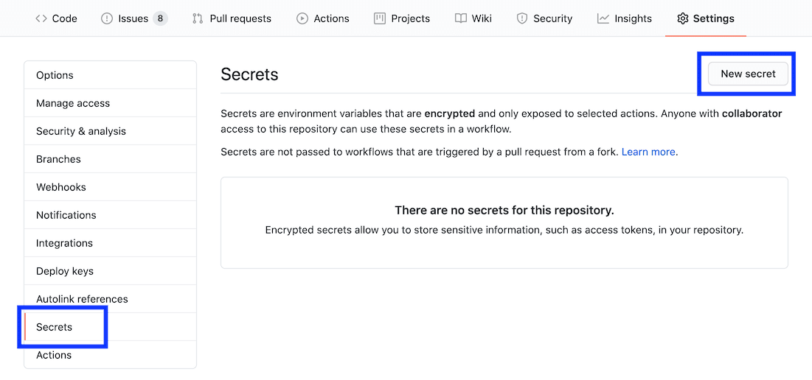The width and height of the screenshot is (812, 380).
Task: Click the Pull requests branch icon
Action: (198, 18)
